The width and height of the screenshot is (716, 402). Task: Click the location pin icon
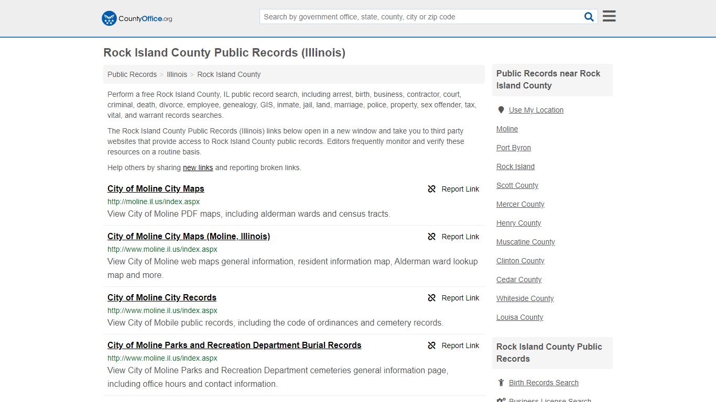tap(501, 110)
